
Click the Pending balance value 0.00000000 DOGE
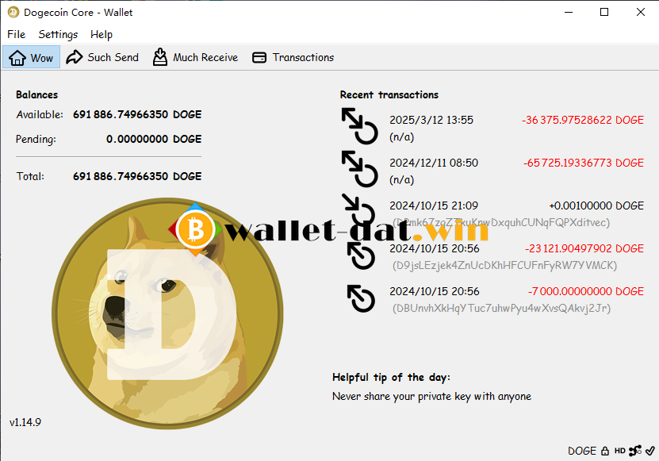(x=154, y=139)
